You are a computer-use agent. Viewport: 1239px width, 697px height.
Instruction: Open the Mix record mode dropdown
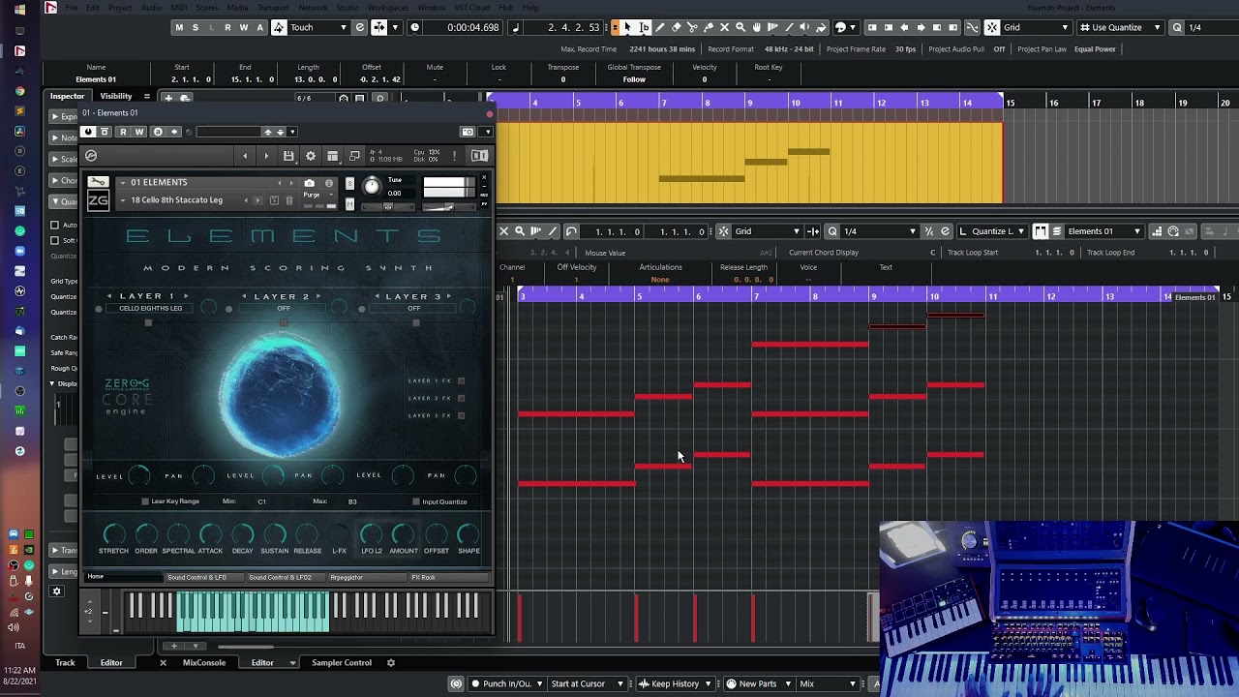829,683
